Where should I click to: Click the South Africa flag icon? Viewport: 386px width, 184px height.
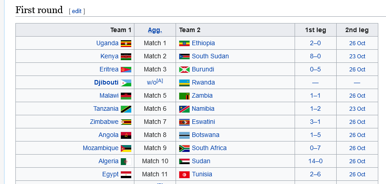click(x=184, y=148)
